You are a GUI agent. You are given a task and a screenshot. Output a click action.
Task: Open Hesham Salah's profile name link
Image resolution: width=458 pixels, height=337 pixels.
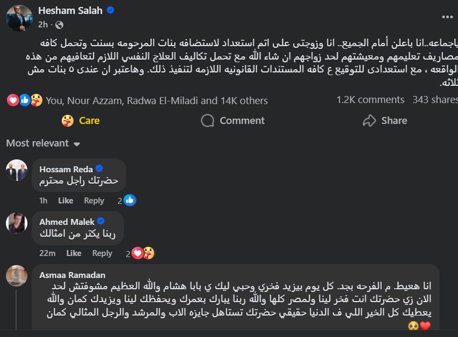(x=70, y=11)
